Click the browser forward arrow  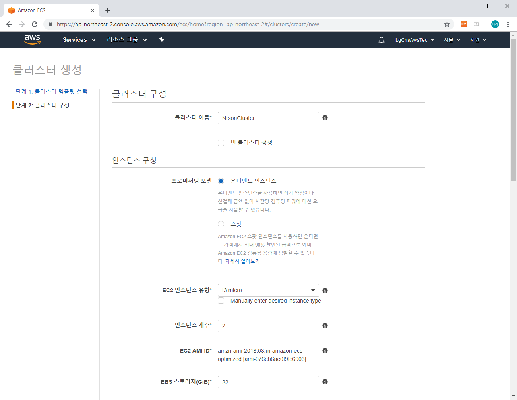tap(22, 24)
